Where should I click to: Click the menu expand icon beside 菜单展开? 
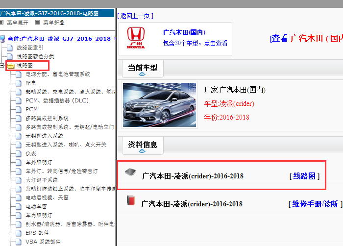tap(1, 23)
